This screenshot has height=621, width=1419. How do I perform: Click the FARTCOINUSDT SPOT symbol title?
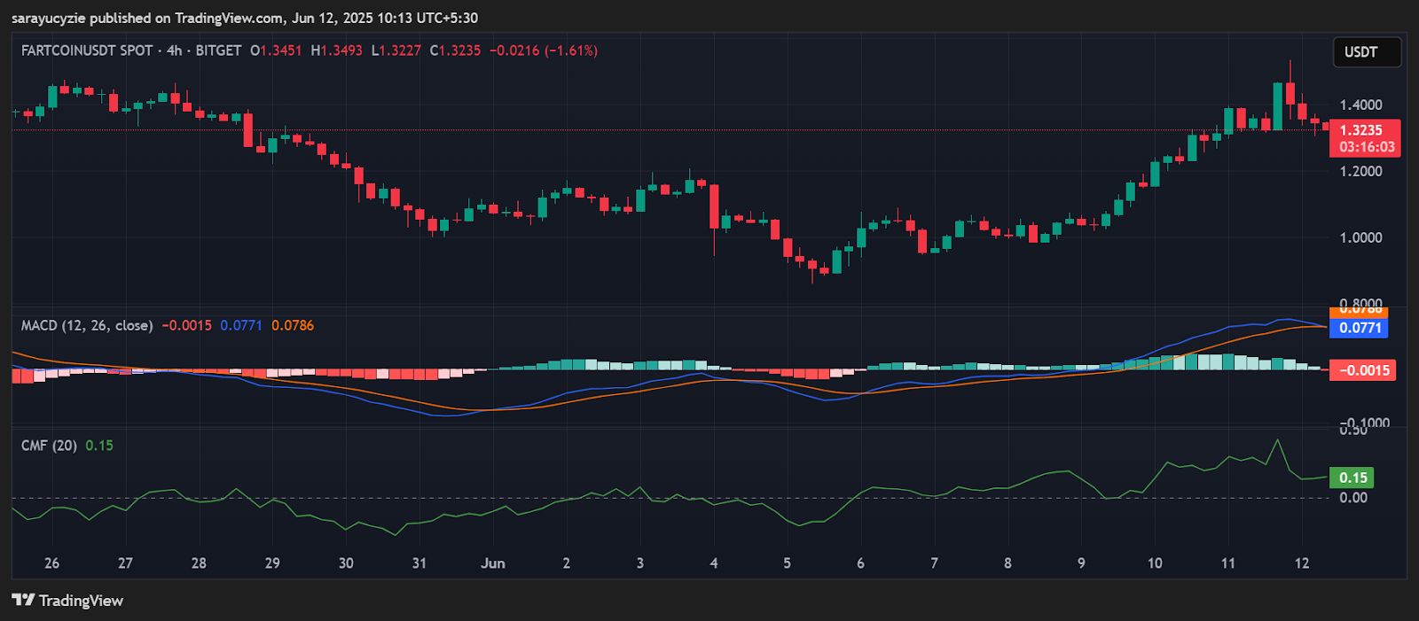[87, 50]
